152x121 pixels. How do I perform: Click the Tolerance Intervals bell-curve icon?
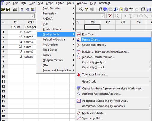78,74
